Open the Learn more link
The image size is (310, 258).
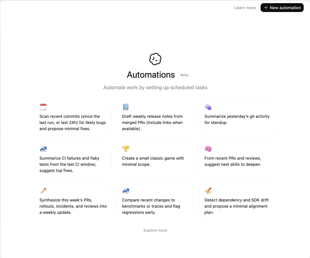tap(245, 8)
